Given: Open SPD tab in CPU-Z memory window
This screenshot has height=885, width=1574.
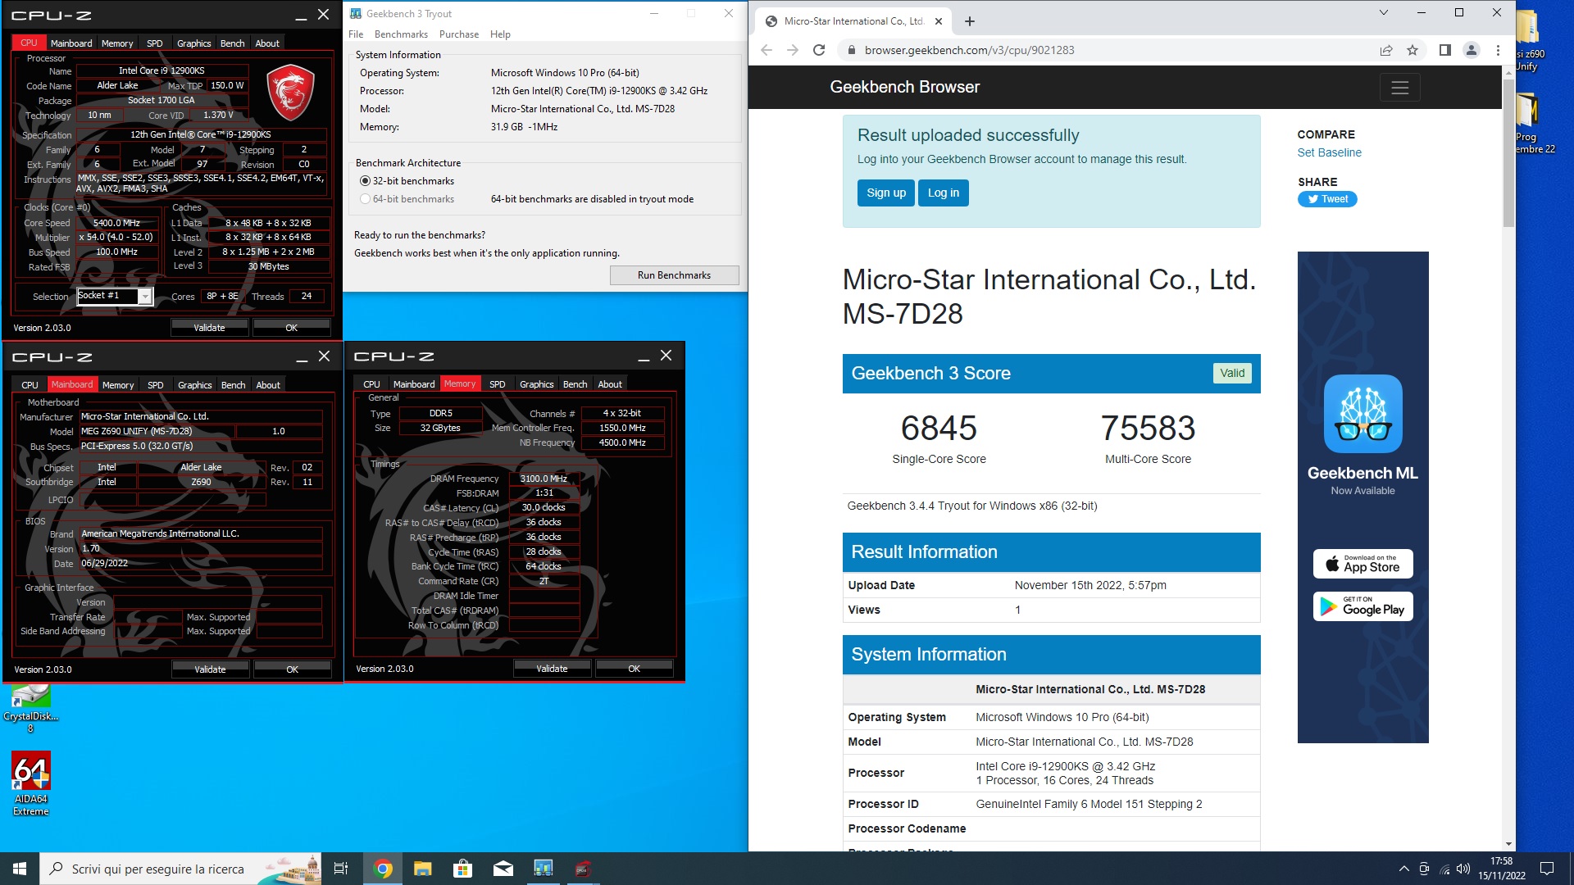Looking at the screenshot, I should pyautogui.click(x=497, y=384).
